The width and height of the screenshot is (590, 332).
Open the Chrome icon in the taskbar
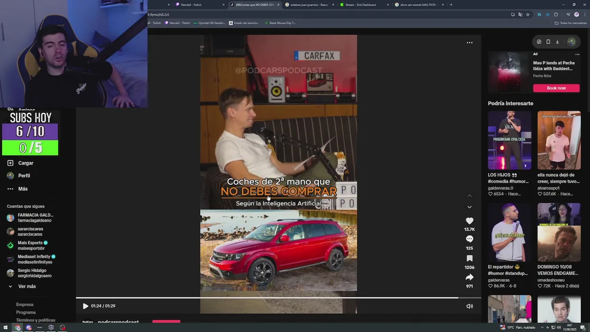click(x=18, y=327)
